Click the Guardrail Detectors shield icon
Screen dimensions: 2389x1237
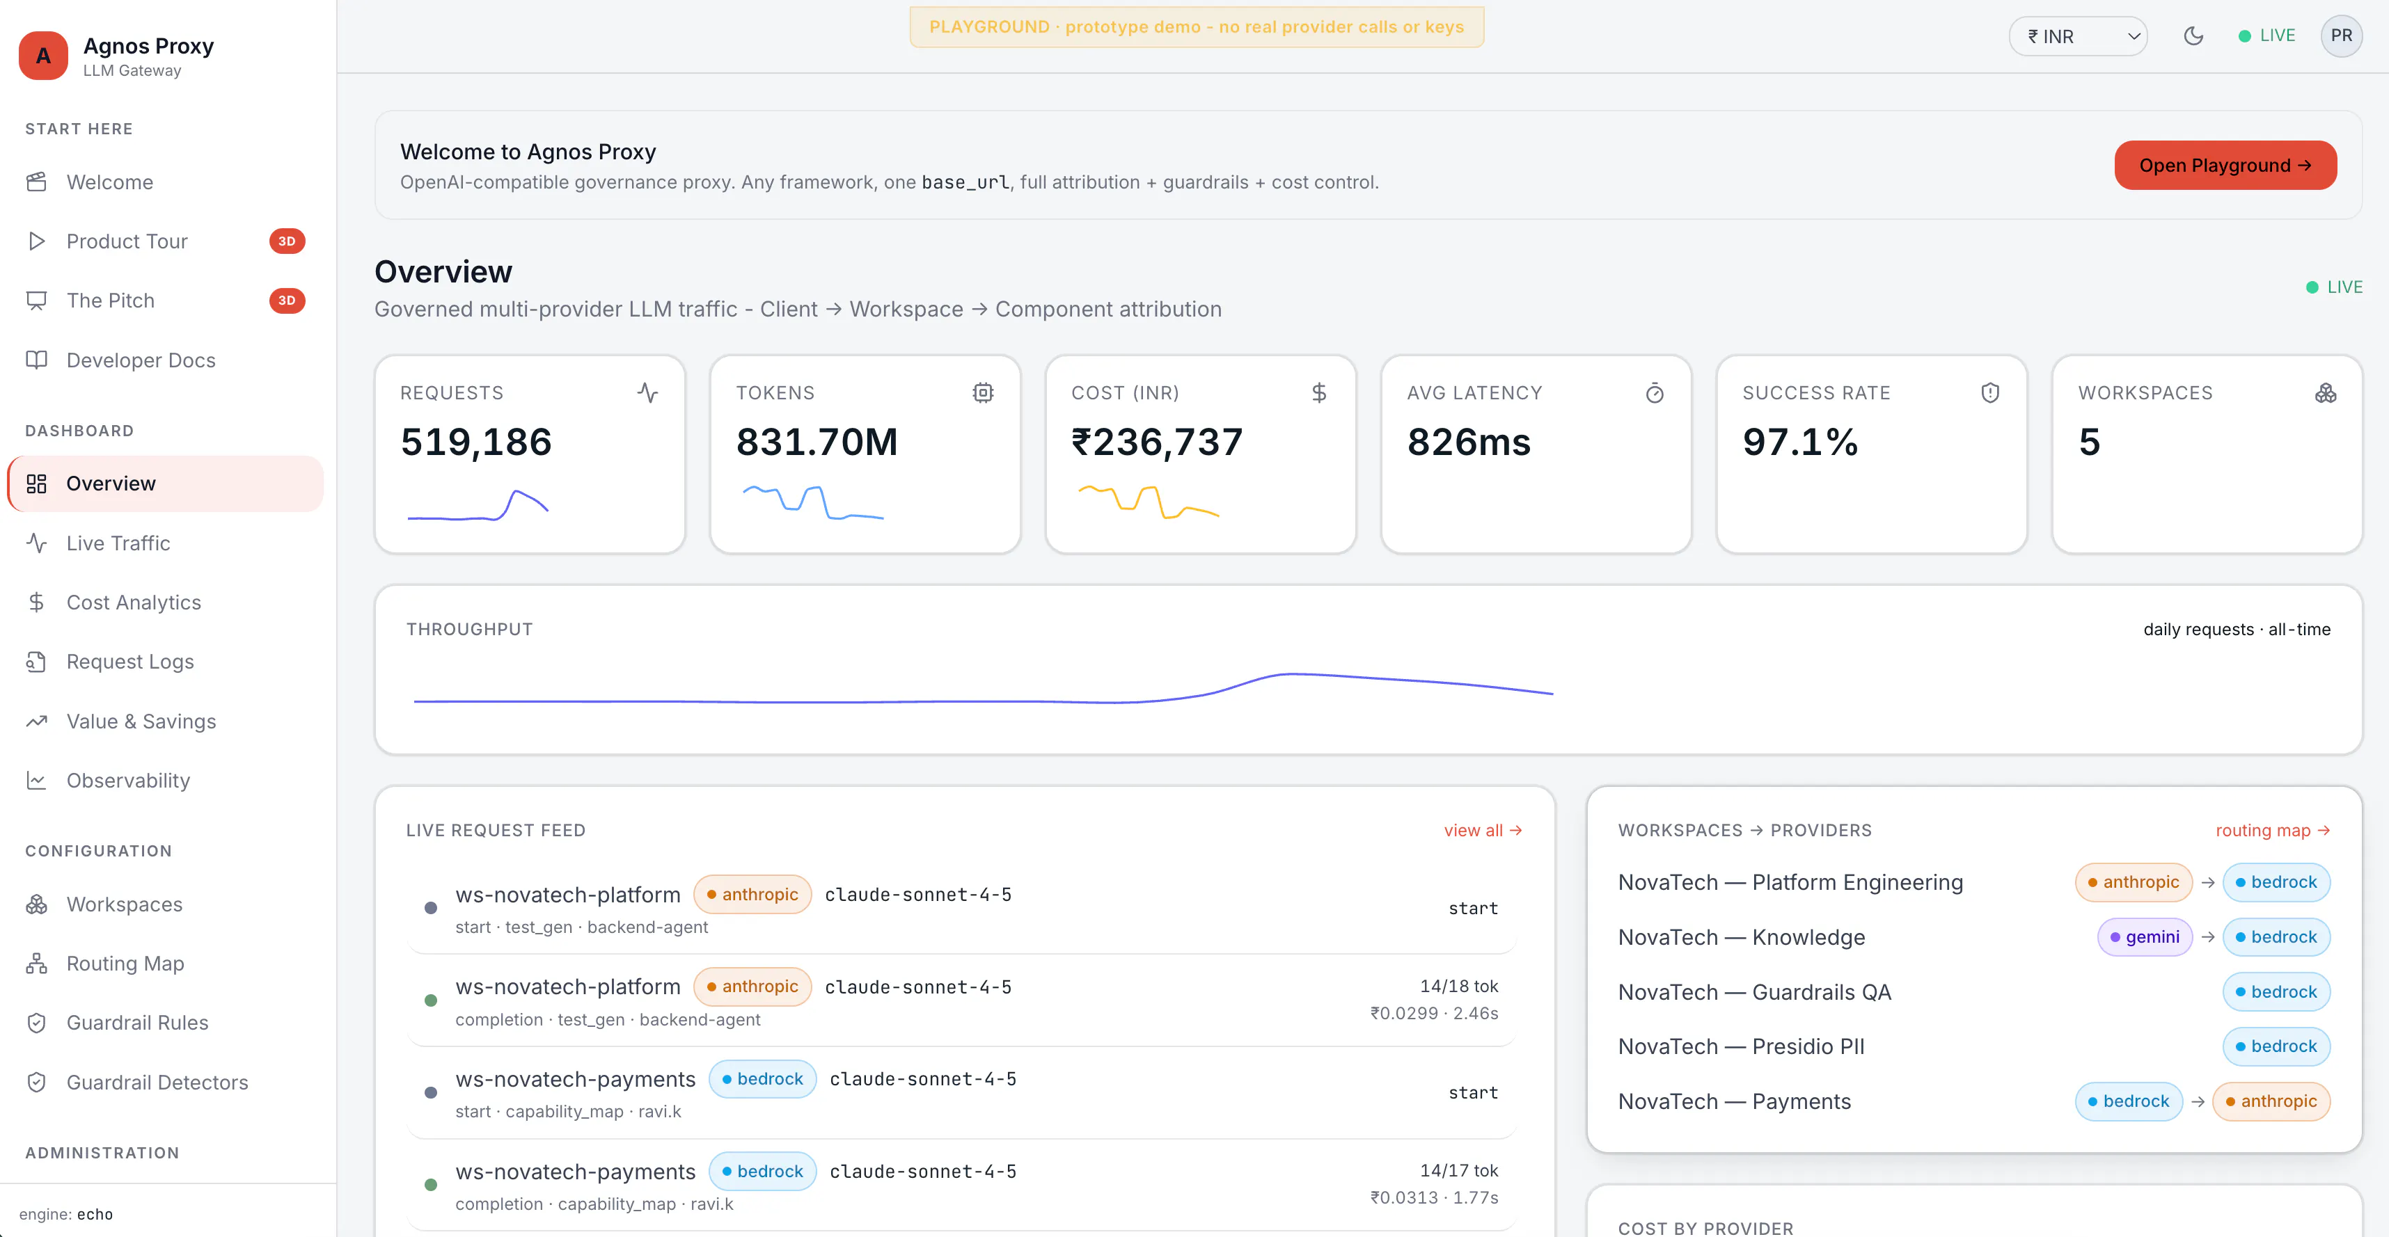pos(36,1083)
